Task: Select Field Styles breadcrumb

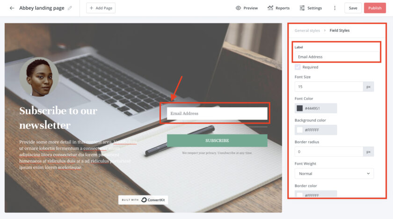Action: [x=339, y=30]
